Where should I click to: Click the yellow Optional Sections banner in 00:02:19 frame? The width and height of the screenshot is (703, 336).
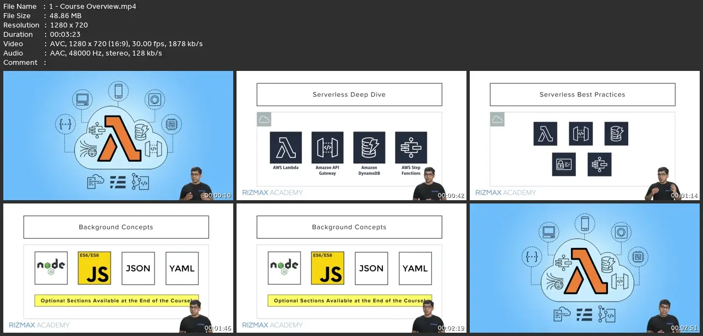tap(350, 301)
